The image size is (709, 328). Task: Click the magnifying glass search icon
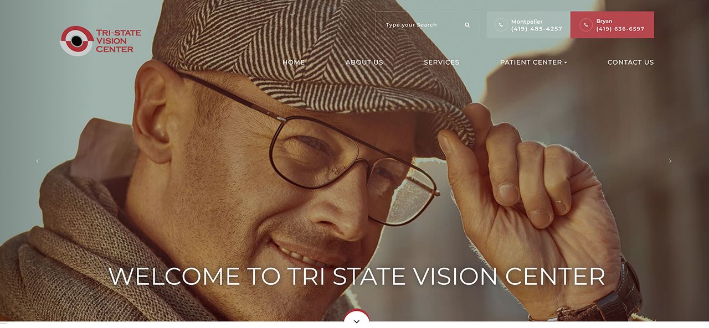(x=467, y=25)
